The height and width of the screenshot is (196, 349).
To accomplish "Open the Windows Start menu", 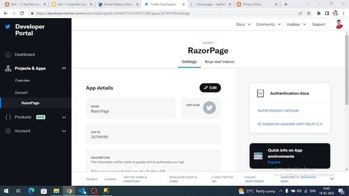I will coord(6,191).
